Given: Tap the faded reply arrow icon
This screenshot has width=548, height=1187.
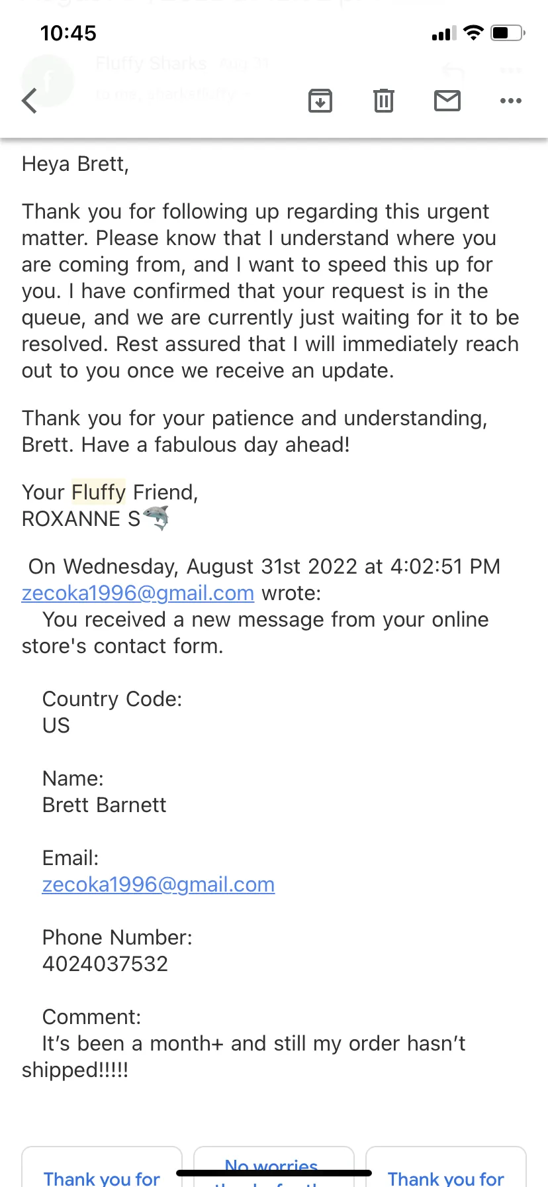Looking at the screenshot, I should (x=453, y=70).
